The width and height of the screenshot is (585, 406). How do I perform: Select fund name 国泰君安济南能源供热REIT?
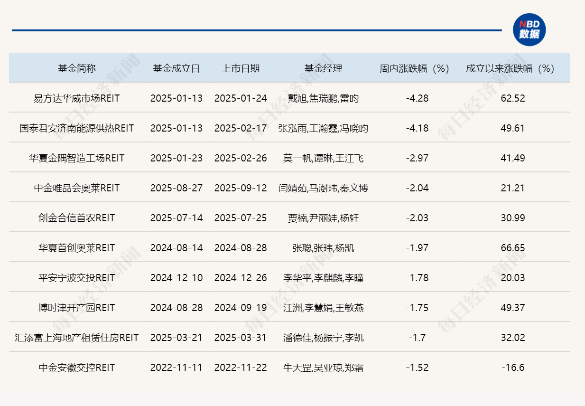77,128
